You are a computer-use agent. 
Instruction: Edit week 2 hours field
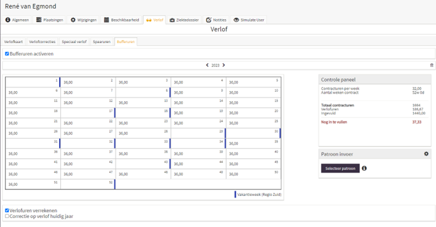[x=88, y=82]
